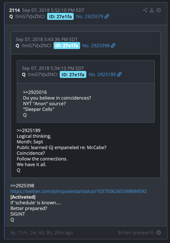170x243 pixels.
Task: Click the share icon on post 2114
Action: click(145, 10)
